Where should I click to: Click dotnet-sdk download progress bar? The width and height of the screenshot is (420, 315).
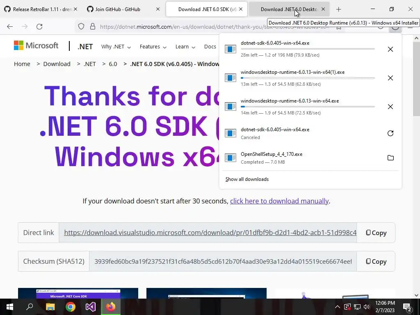[308, 49]
